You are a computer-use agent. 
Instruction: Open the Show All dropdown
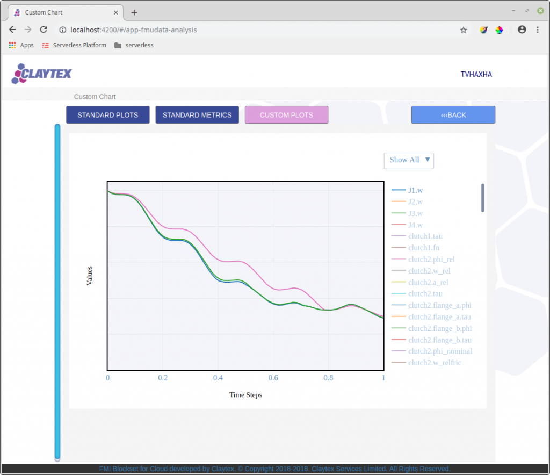[x=409, y=160]
